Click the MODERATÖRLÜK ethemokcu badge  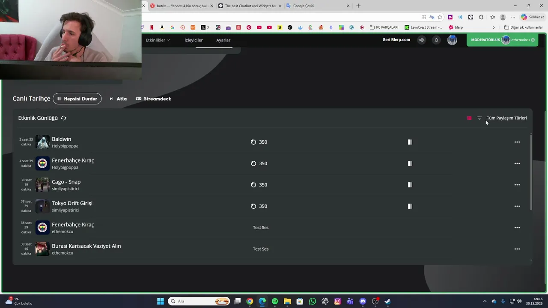point(503,40)
